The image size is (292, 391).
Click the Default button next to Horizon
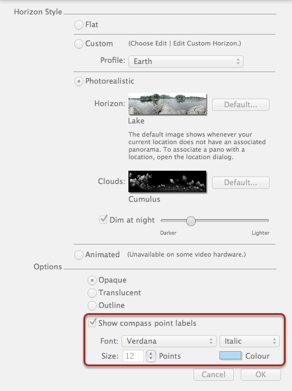point(241,104)
